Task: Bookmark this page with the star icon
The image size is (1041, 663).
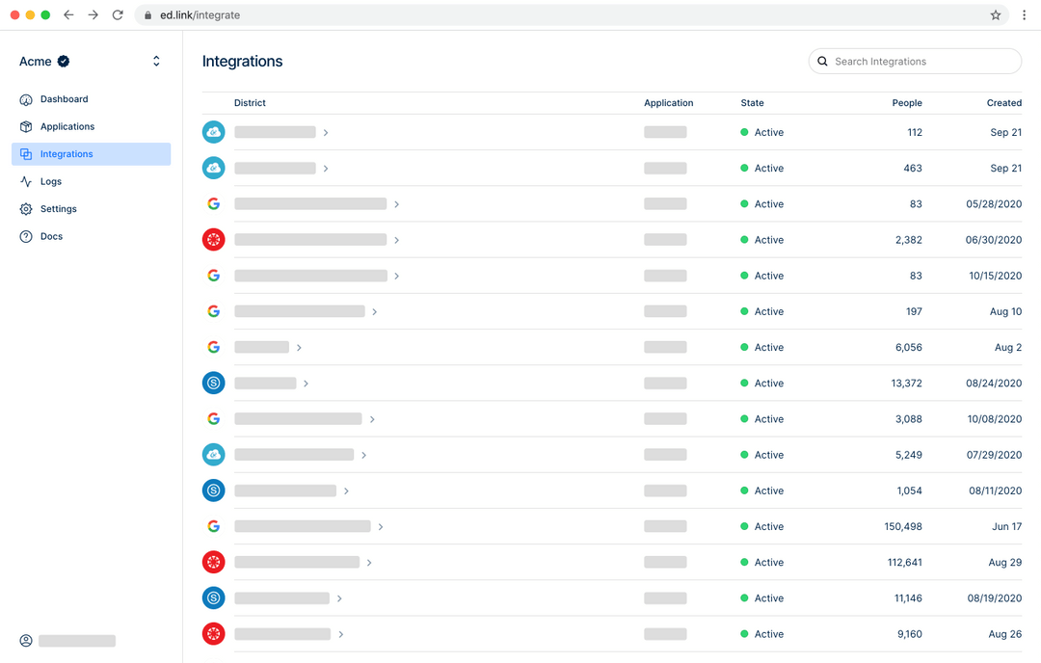Action: pyautogui.click(x=996, y=15)
